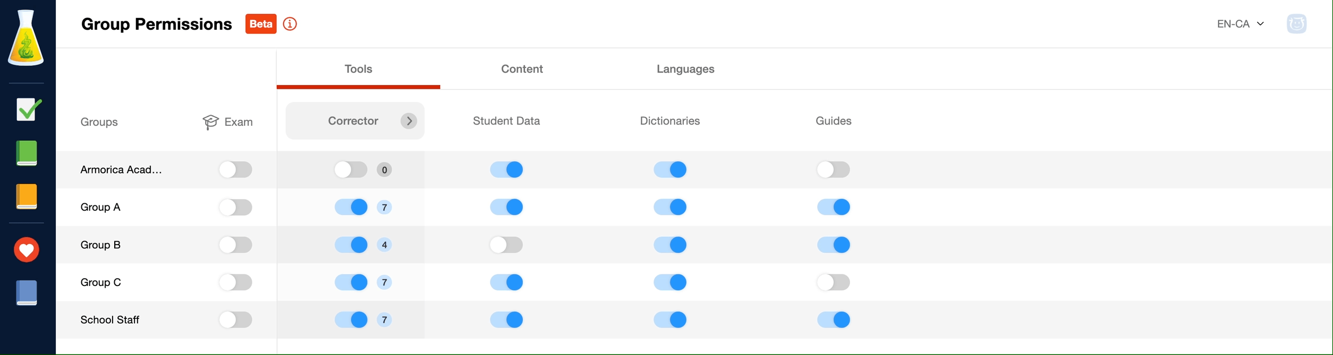Screen dimensions: 1333x355
Task: Click Group C's corrector count badge
Action: [x=384, y=282]
